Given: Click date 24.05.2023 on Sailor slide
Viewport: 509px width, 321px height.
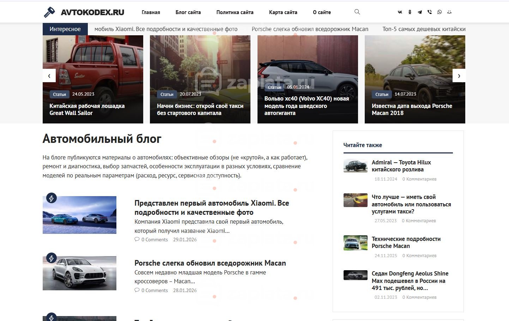Looking at the screenshot, I should point(83,94).
